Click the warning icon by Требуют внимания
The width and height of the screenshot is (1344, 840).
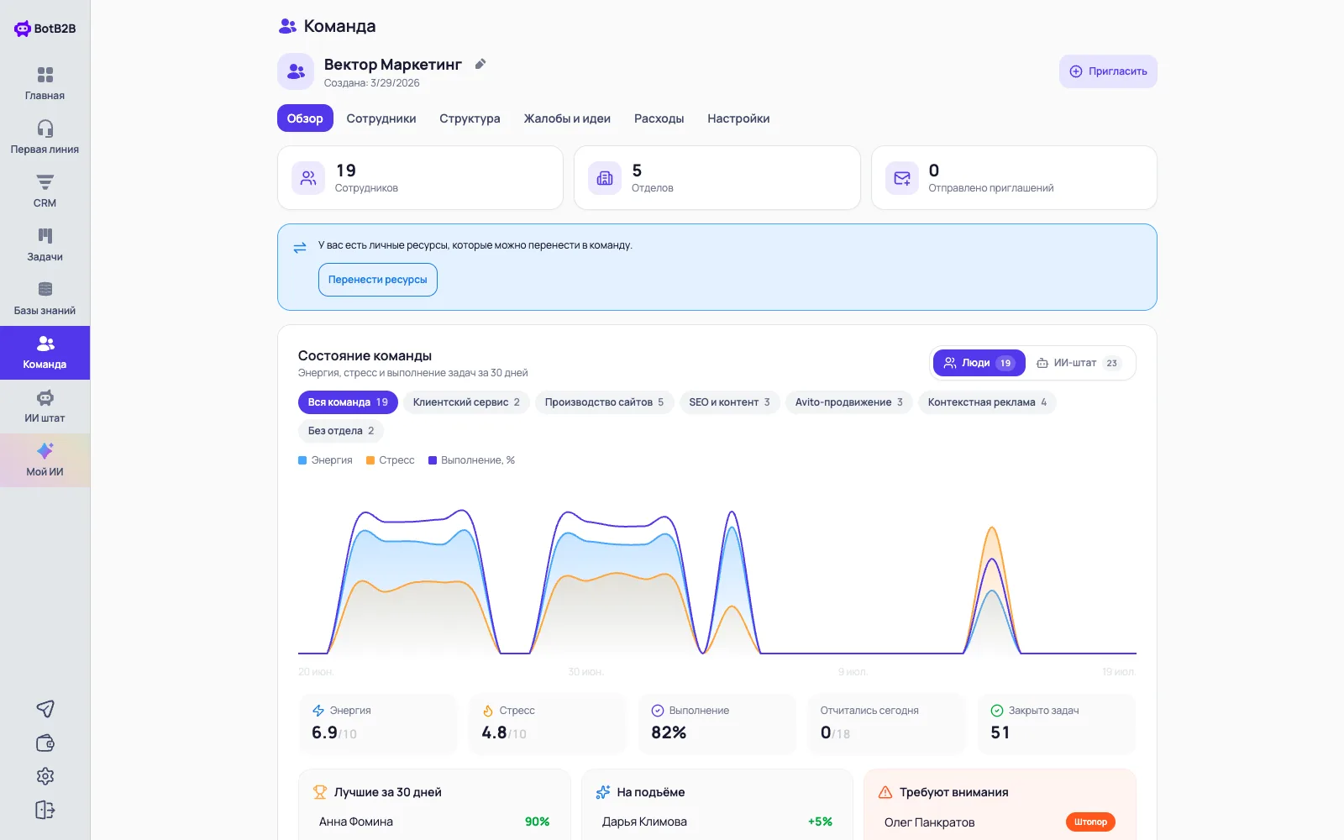885,792
